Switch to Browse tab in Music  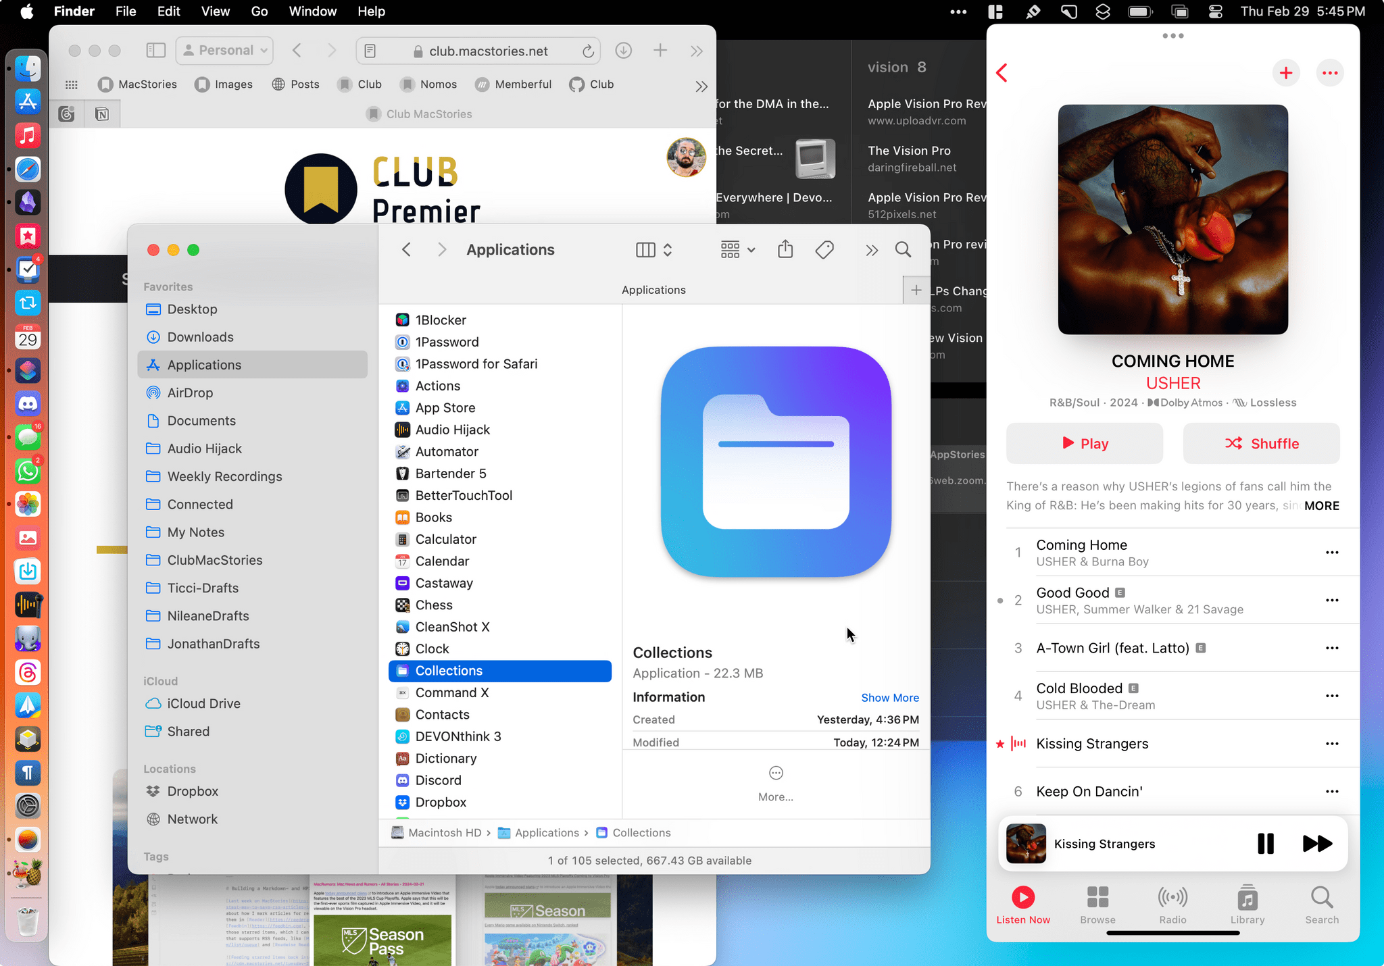[x=1097, y=905]
